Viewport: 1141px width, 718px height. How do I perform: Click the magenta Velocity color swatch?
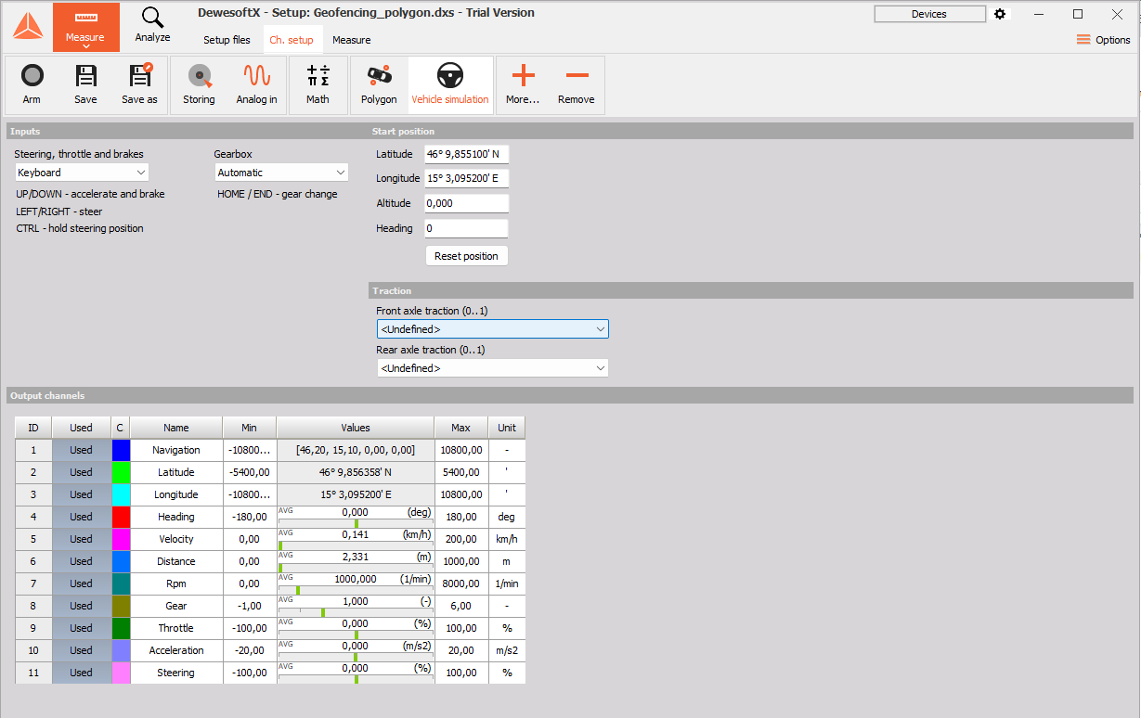tap(121, 539)
